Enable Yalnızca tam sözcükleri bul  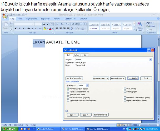click(x=68, y=92)
